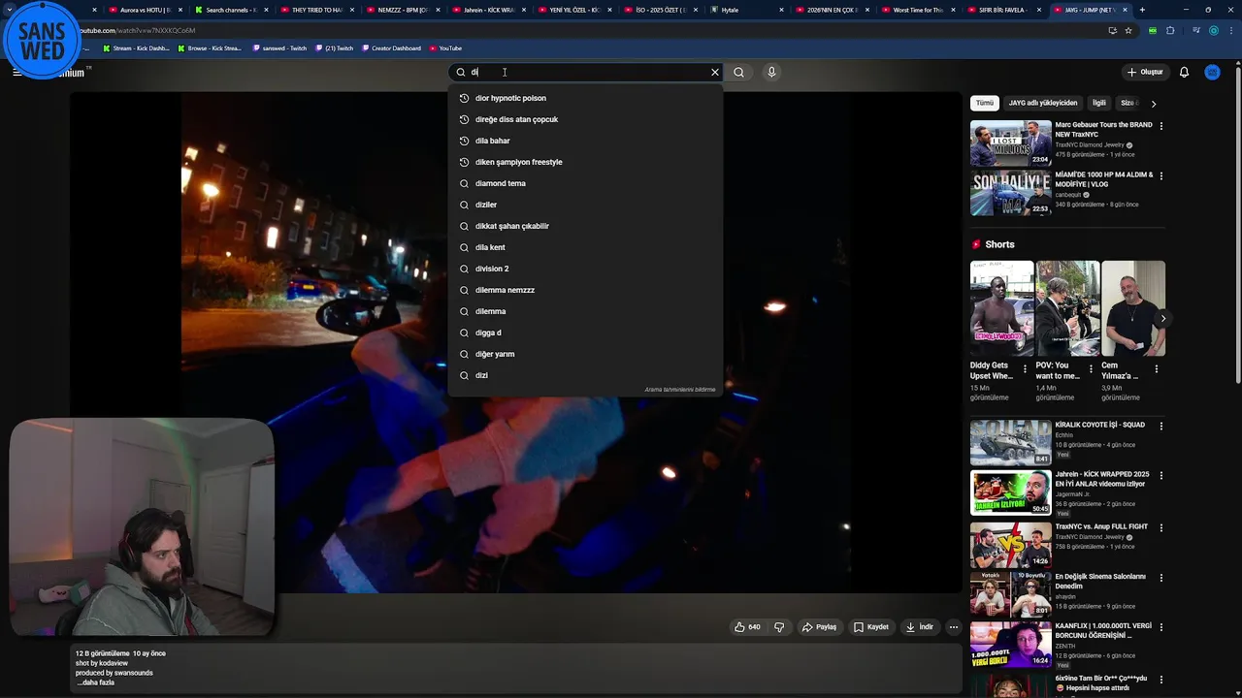
Task: Switch to 'Search channels' browser tab
Action: pyautogui.click(x=229, y=10)
